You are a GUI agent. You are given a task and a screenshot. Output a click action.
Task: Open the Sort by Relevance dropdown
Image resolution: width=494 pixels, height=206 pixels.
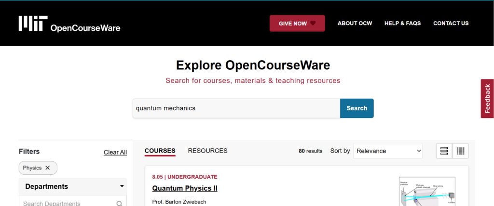click(387, 151)
